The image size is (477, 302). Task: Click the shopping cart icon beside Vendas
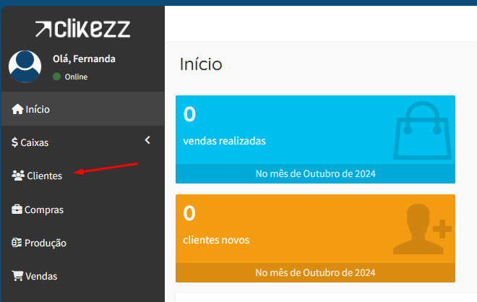[x=17, y=276]
